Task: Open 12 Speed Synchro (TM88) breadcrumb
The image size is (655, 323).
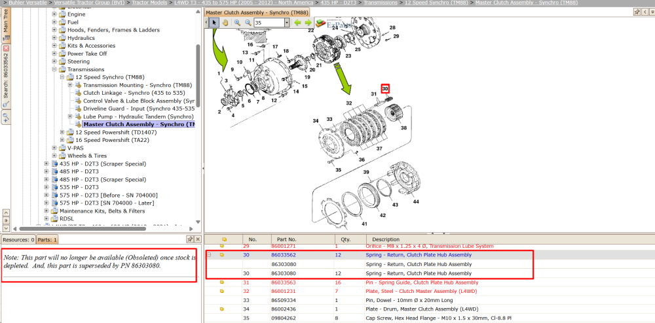Action: [x=436, y=3]
